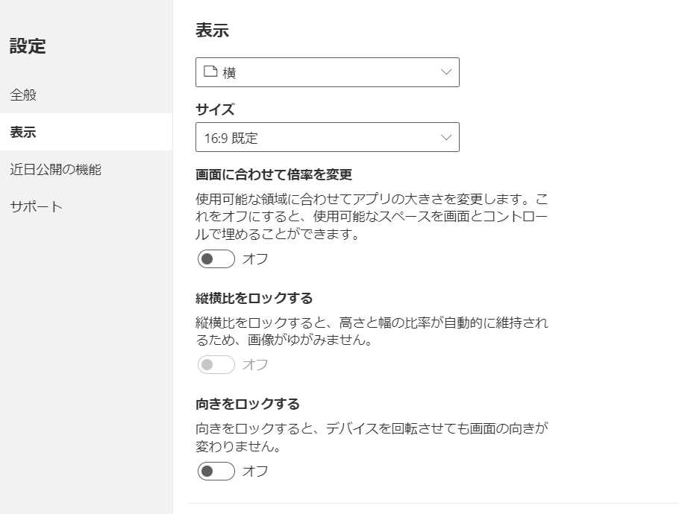
Task: Open the サポート section
Action: pos(36,207)
